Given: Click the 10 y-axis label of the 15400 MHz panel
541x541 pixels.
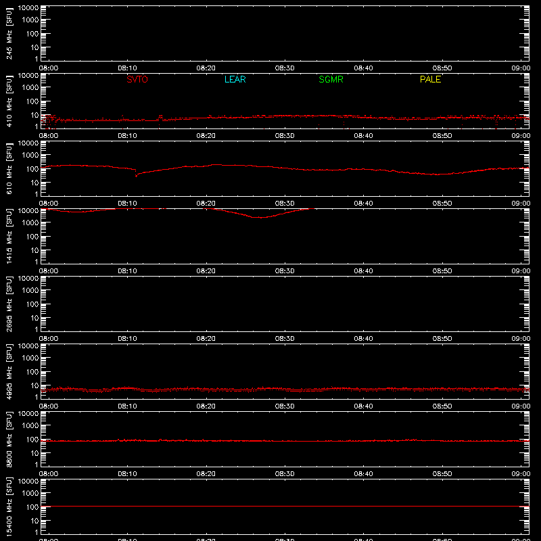Looking at the screenshot, I should pos(35,521).
